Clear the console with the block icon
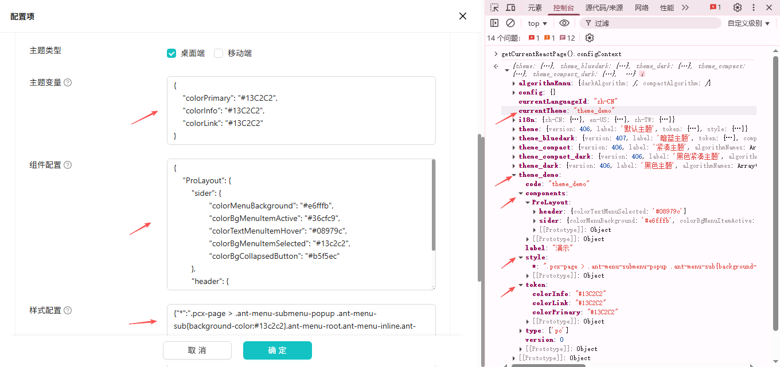Viewport: 780px width, 367px height. (510, 23)
